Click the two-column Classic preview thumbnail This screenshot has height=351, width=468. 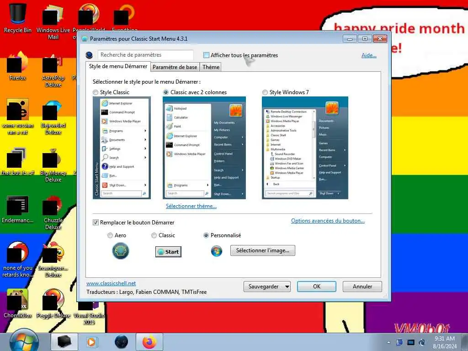click(x=204, y=148)
